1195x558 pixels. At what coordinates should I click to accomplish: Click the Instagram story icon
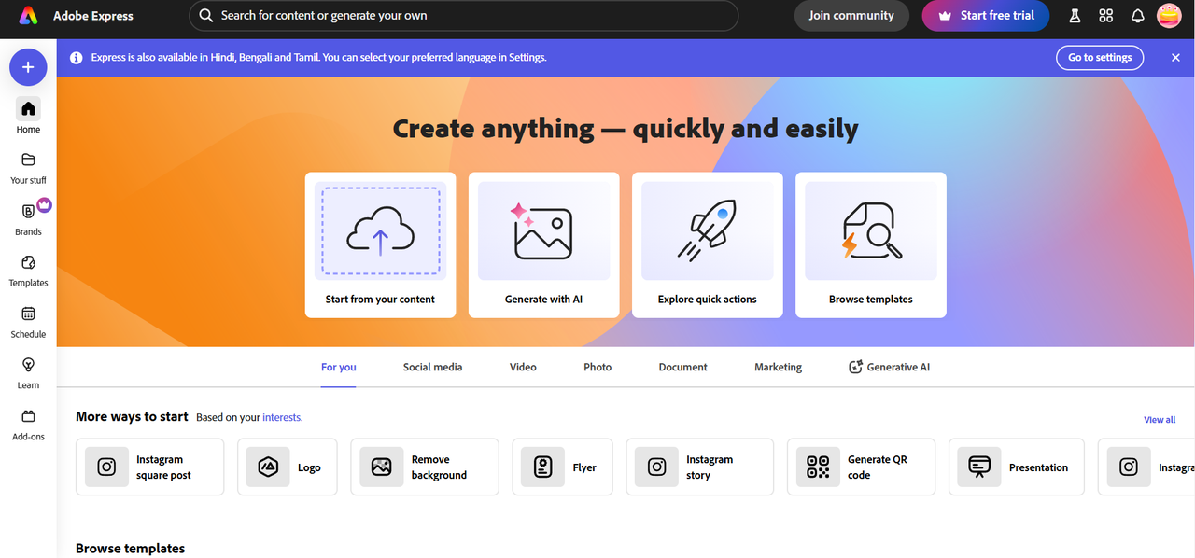point(656,467)
